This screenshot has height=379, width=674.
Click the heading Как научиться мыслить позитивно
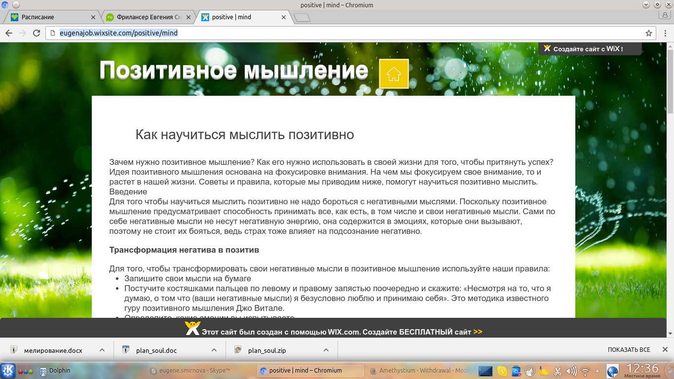point(245,135)
